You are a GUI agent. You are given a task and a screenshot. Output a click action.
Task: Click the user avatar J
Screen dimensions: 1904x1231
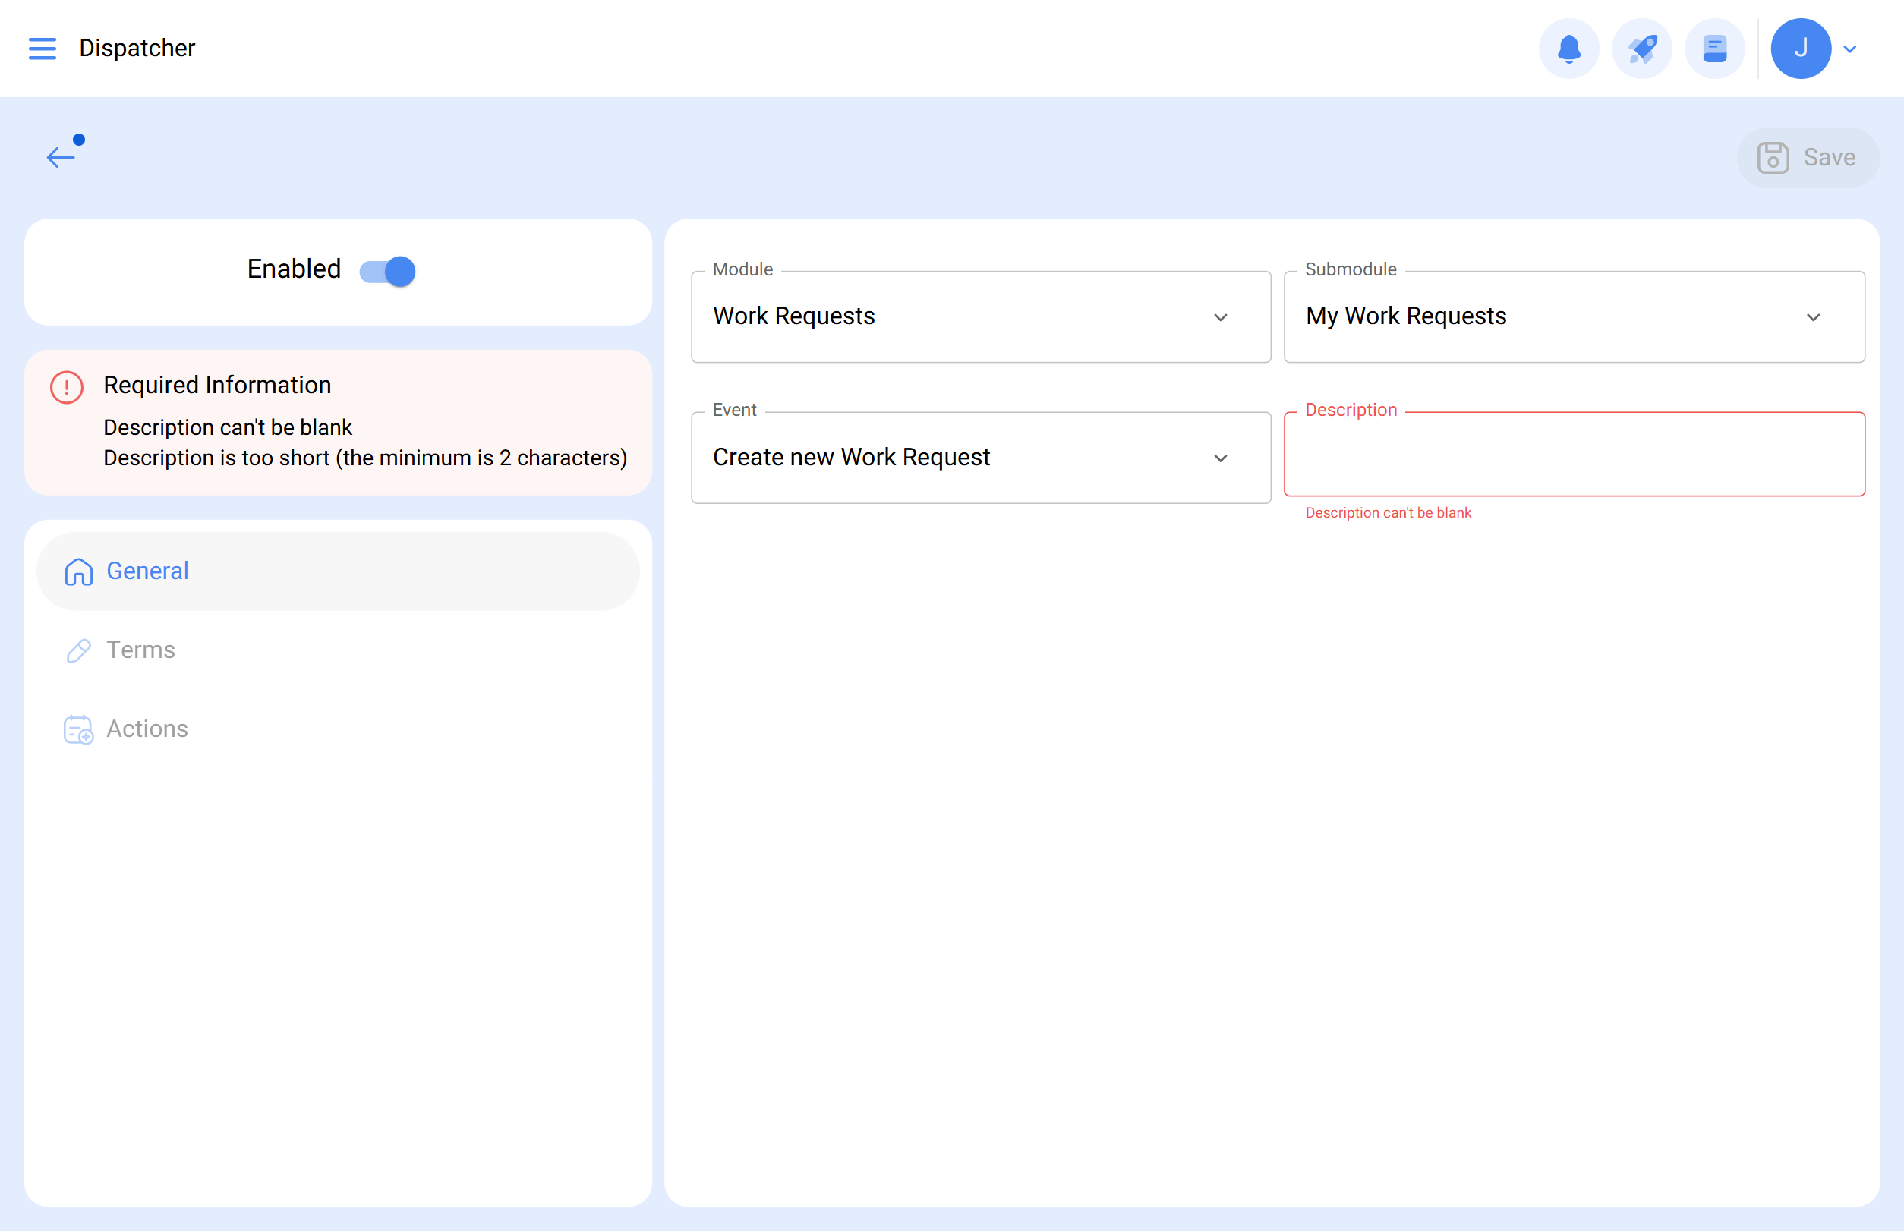coord(1800,49)
